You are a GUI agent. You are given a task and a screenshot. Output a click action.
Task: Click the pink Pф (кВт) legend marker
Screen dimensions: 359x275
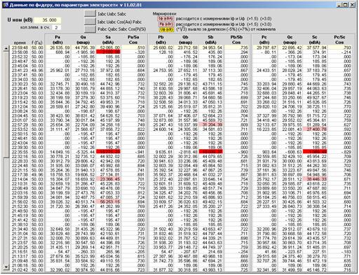tap(165, 24)
